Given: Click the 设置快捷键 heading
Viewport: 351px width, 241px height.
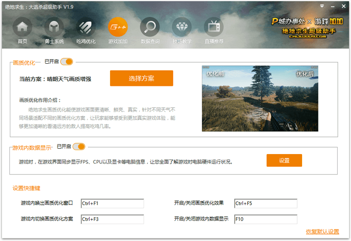Looking at the screenshot, I should (27, 188).
